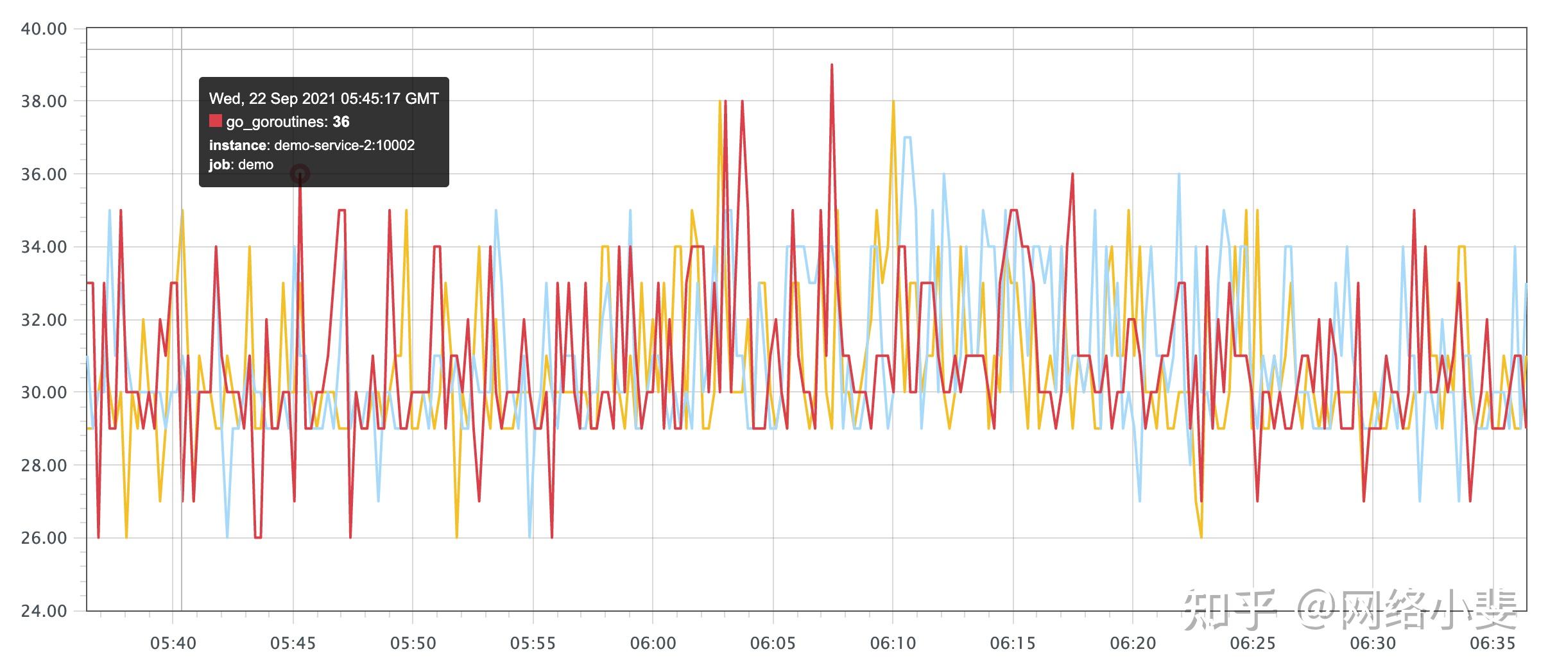Click the yellow low point at 26 near 06:23
This screenshot has height=672, width=1557.
[x=1201, y=537]
